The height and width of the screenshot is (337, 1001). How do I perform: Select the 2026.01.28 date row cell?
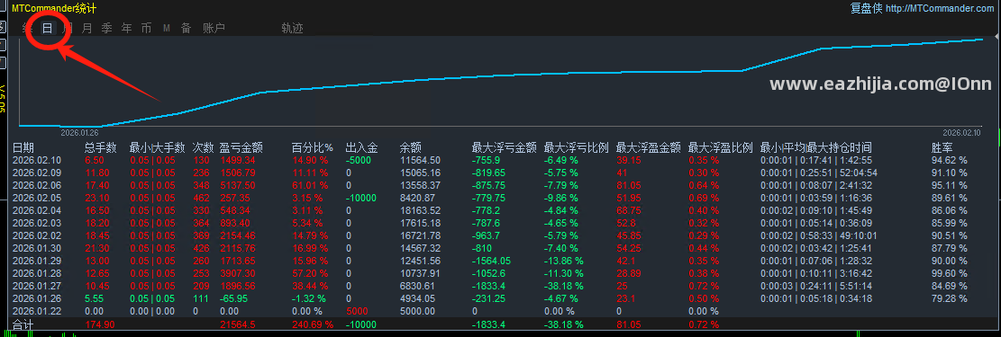pos(37,273)
